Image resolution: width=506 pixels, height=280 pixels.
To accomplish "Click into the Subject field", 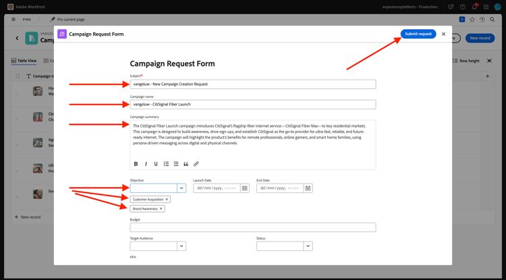I will point(253,84).
